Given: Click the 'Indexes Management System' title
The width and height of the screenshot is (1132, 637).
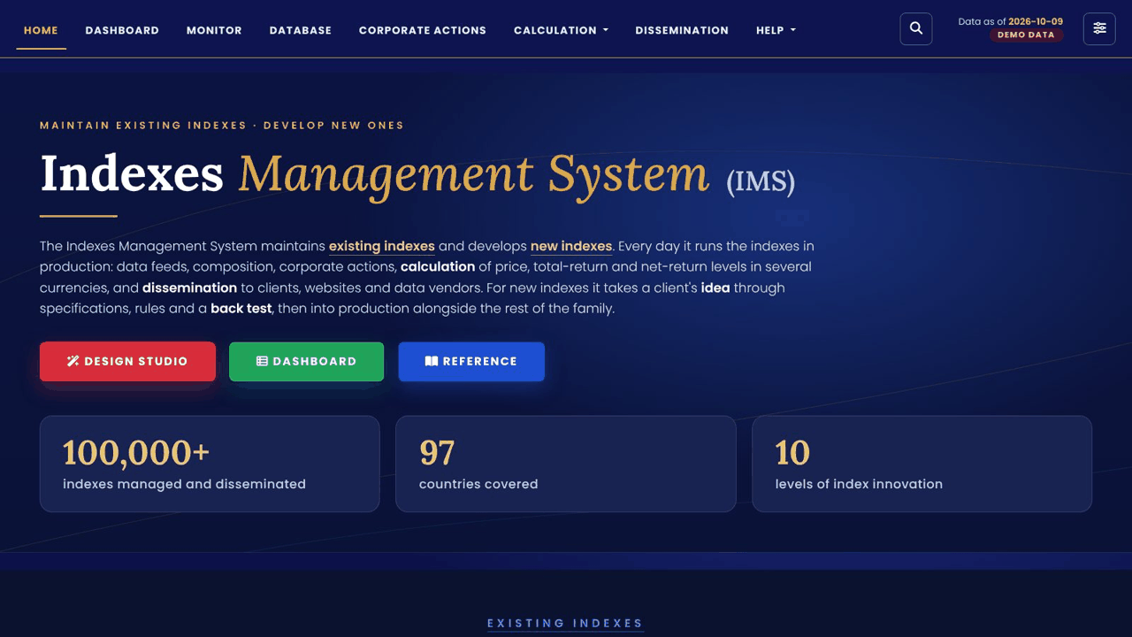Looking at the screenshot, I should [x=375, y=173].
